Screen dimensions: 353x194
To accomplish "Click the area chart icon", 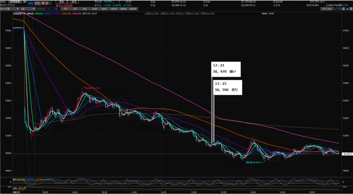I will [x=347, y=9].
